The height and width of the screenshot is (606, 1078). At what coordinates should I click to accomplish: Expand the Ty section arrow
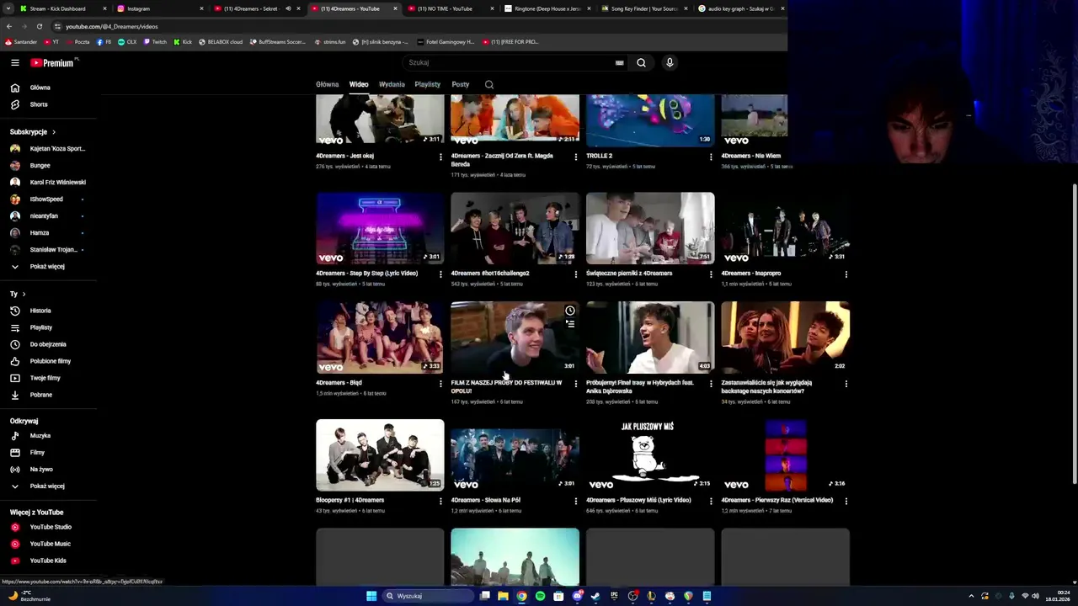24,295
